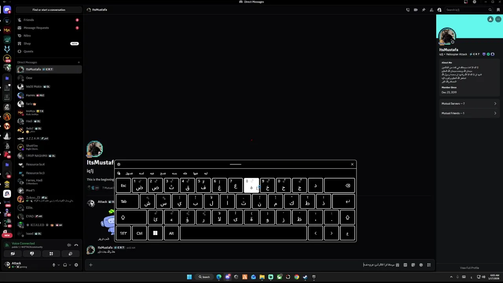Open Find or start a conversation

[x=49, y=10]
